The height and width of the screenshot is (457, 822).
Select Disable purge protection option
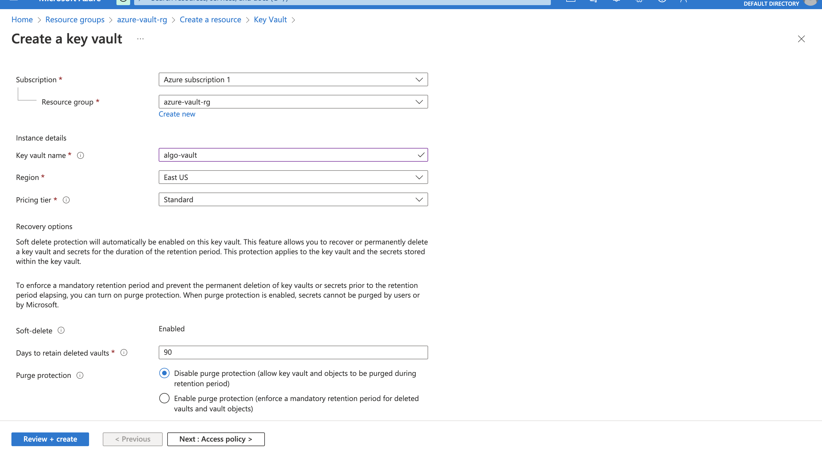(164, 373)
